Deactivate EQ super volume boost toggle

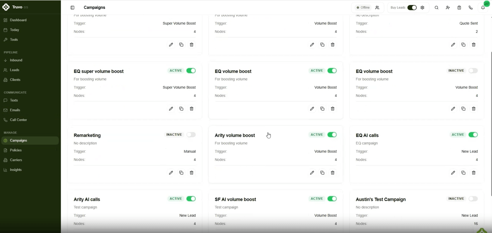pyautogui.click(x=191, y=71)
